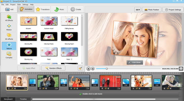Go to the Create tab

pos(76,9)
